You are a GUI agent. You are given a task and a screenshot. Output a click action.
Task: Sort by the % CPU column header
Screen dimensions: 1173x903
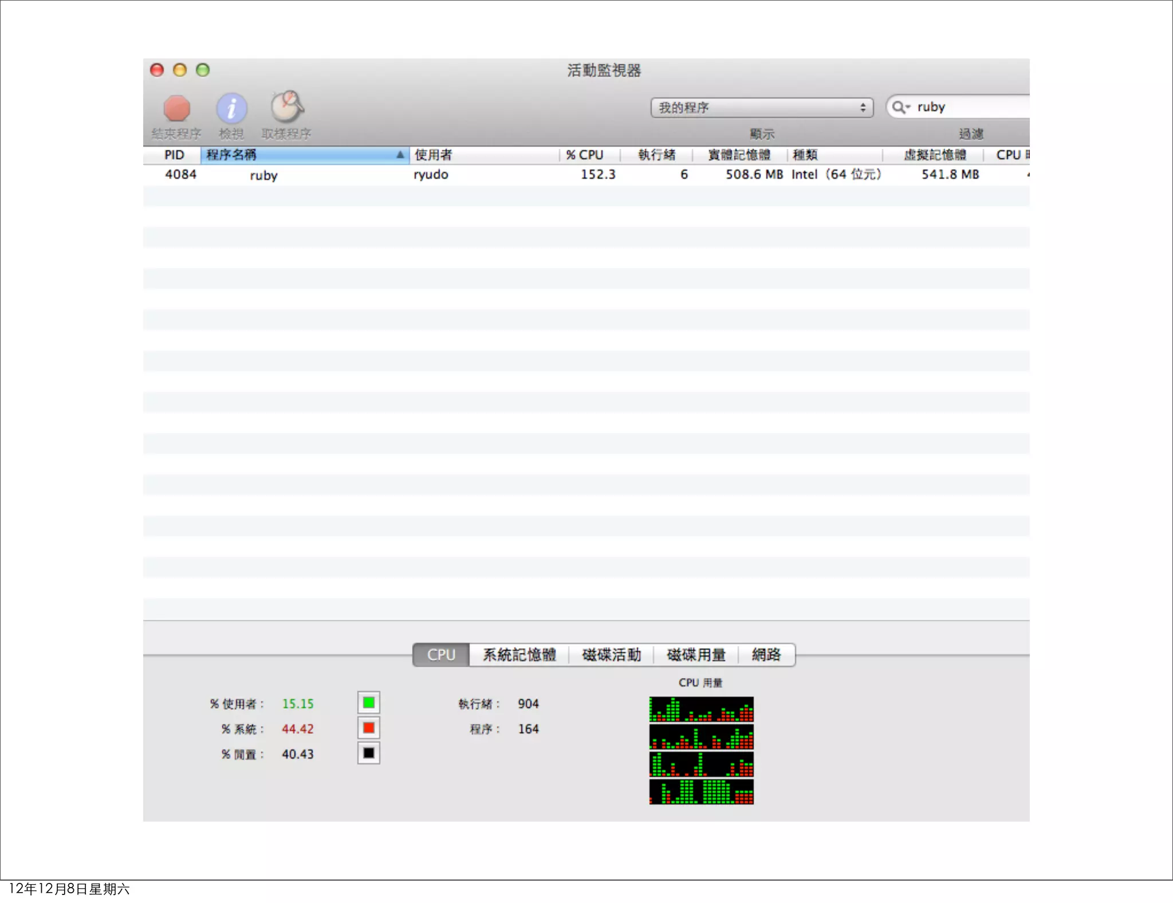click(x=585, y=155)
